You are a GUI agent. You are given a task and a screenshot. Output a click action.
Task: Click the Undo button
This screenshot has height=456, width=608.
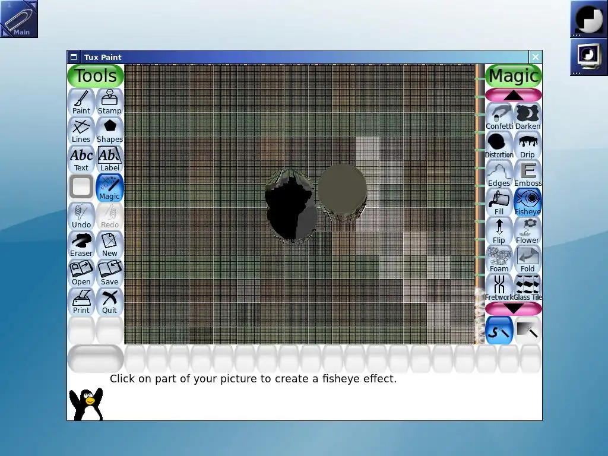click(x=81, y=216)
